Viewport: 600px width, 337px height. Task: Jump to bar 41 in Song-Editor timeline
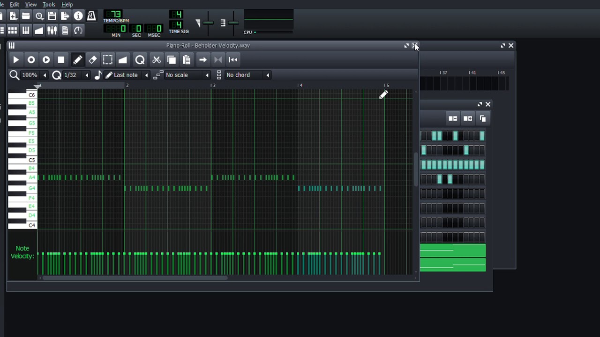click(472, 73)
